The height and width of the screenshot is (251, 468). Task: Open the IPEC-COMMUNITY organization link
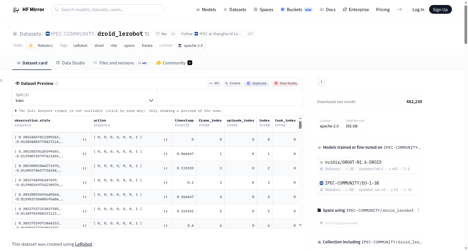[x=73, y=34]
